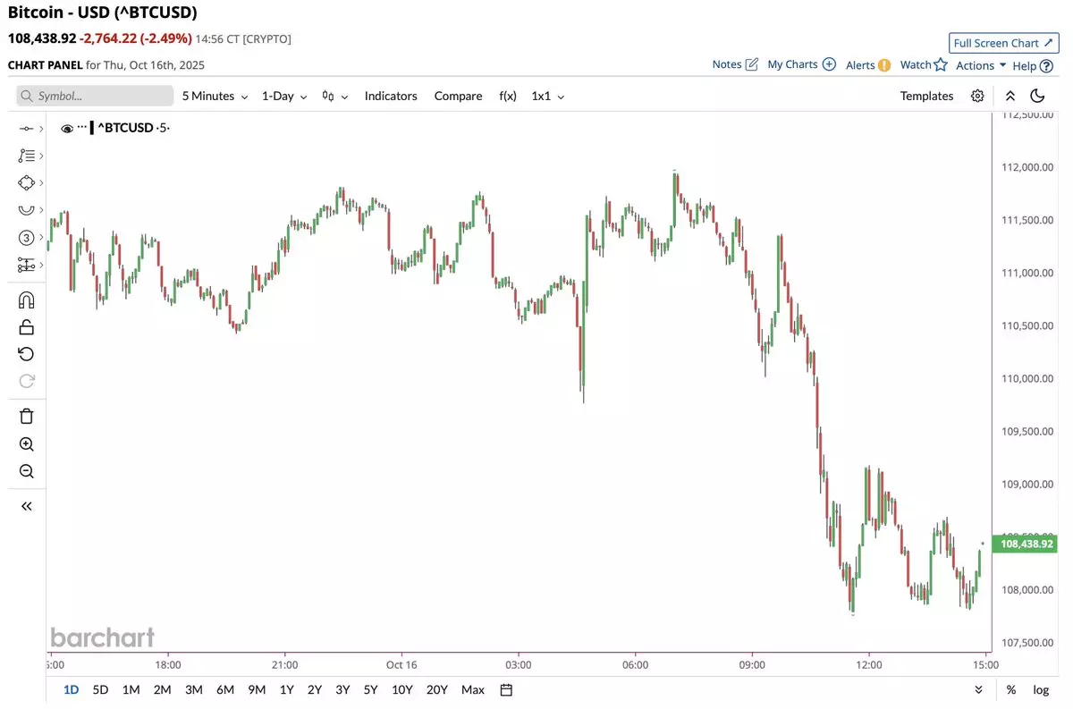This screenshot has width=1073, height=709.
Task: Open the 5 Minutes interval dropdown
Action: point(215,96)
